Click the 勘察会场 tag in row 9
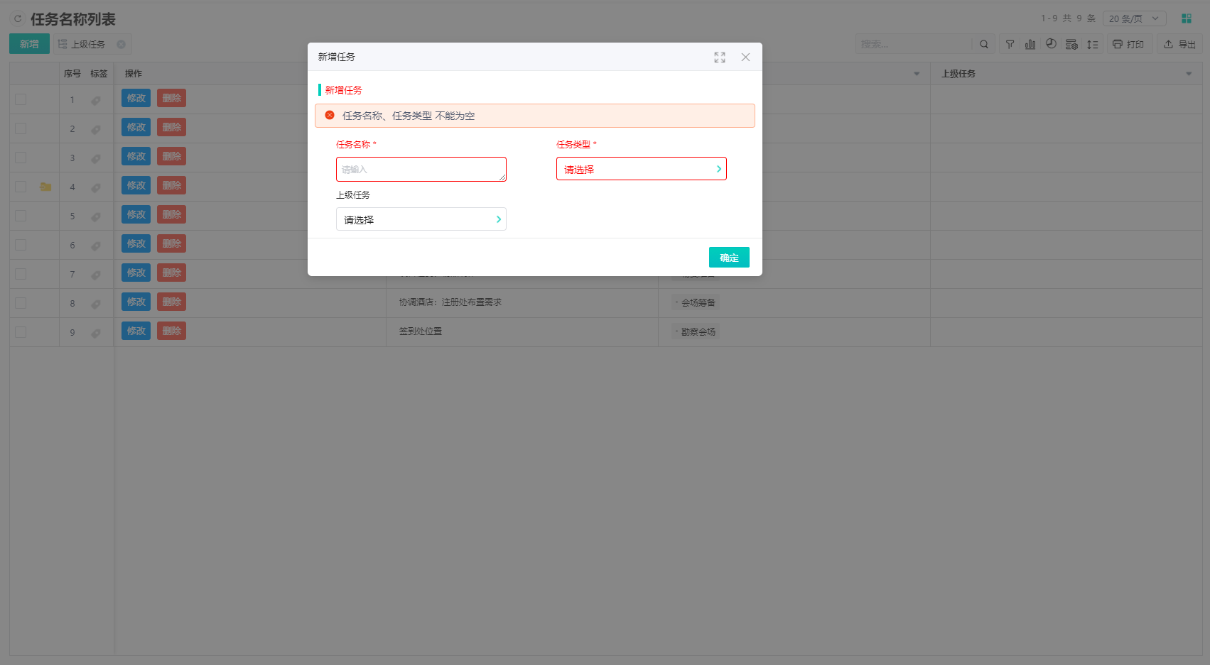This screenshot has width=1210, height=665. [x=696, y=332]
